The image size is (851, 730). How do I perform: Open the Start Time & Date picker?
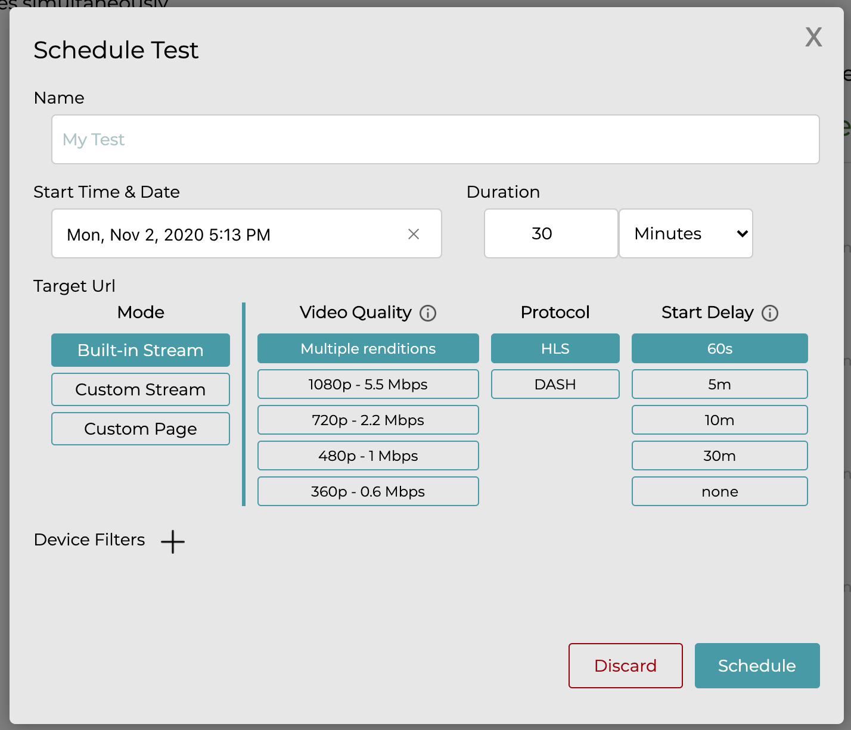tap(226, 234)
